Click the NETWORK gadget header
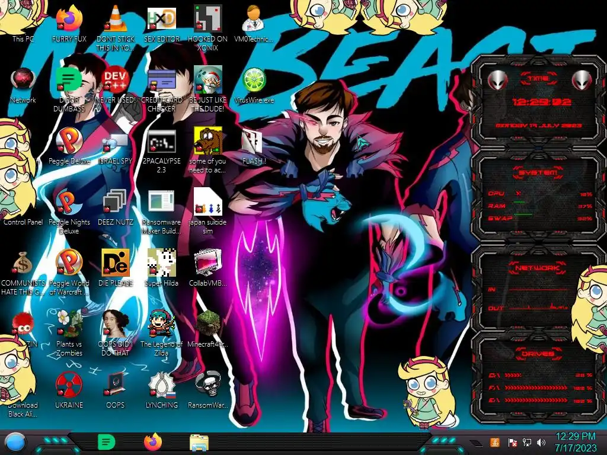The width and height of the screenshot is (607, 455). coord(538,268)
